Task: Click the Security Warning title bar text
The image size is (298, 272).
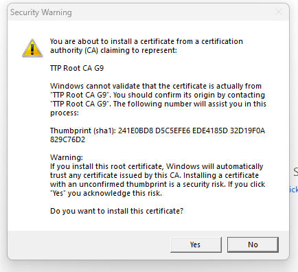Action: 41,12
